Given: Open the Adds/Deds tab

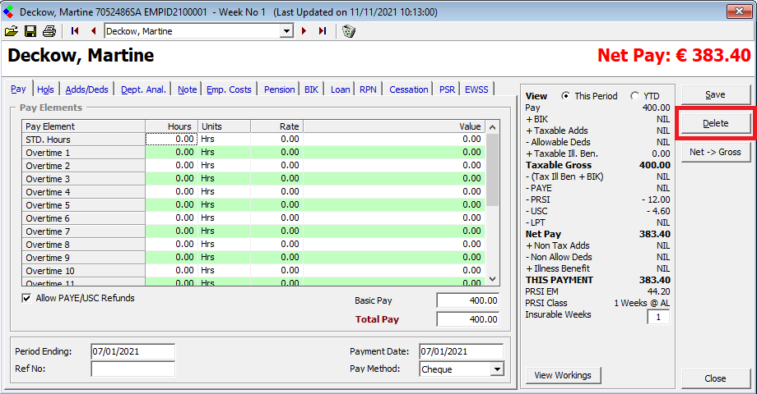Looking at the screenshot, I should click(86, 89).
